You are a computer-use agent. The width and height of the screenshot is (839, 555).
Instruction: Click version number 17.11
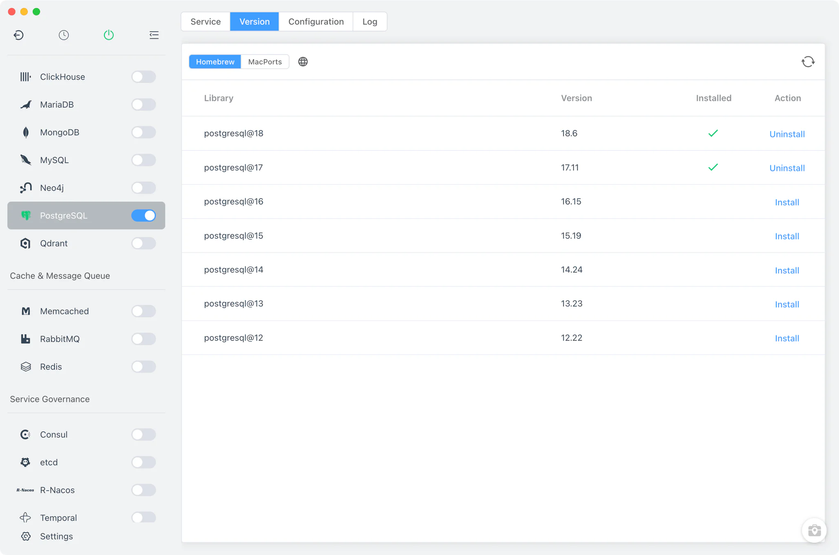(x=569, y=168)
